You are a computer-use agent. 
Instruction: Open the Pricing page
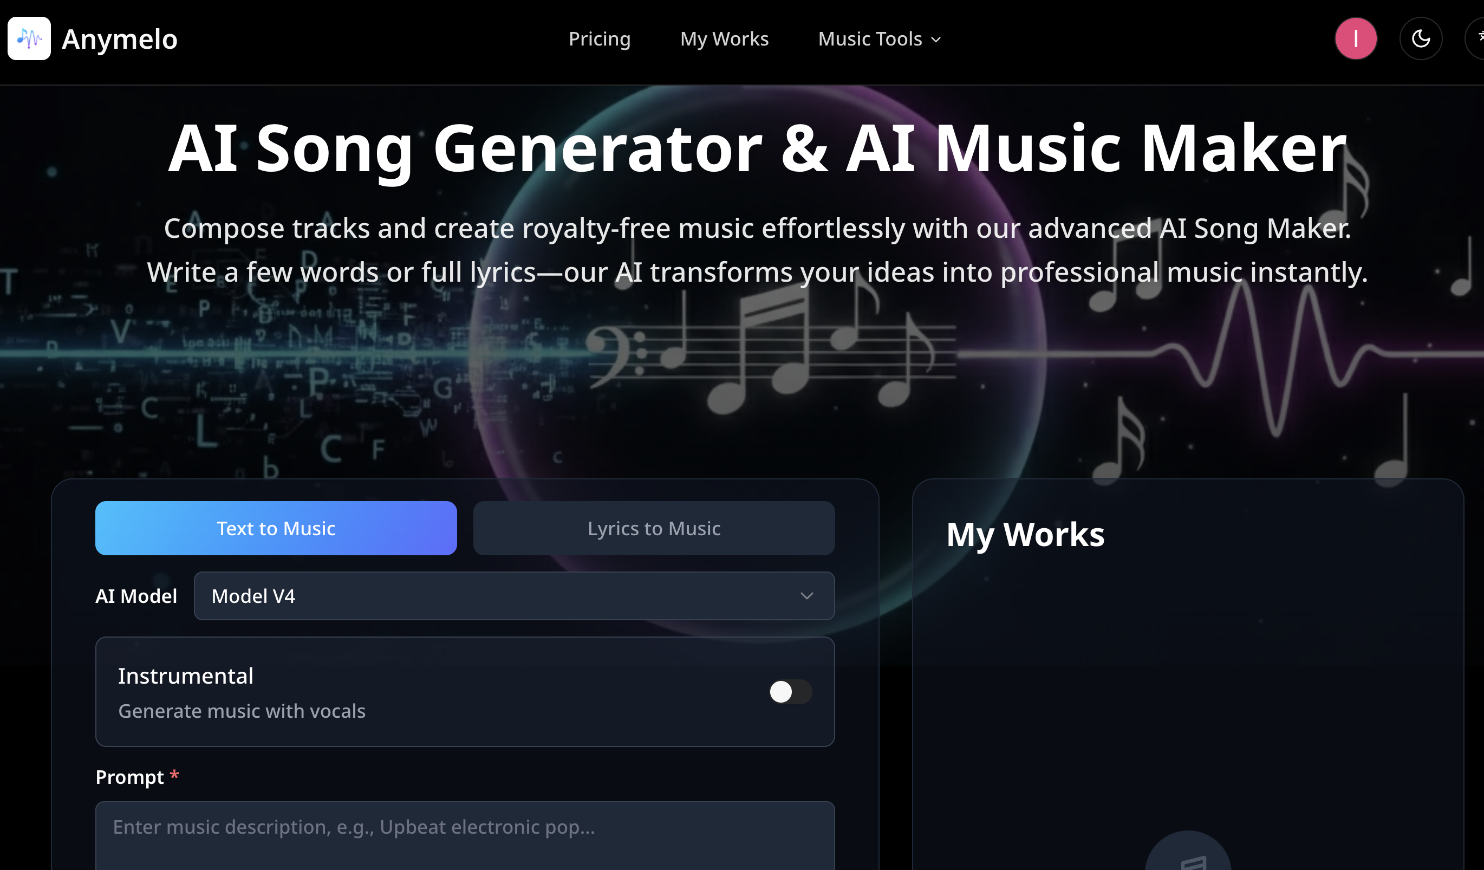(x=600, y=39)
